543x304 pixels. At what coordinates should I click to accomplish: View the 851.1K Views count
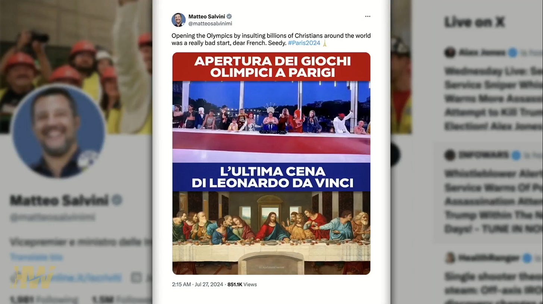tap(242, 284)
